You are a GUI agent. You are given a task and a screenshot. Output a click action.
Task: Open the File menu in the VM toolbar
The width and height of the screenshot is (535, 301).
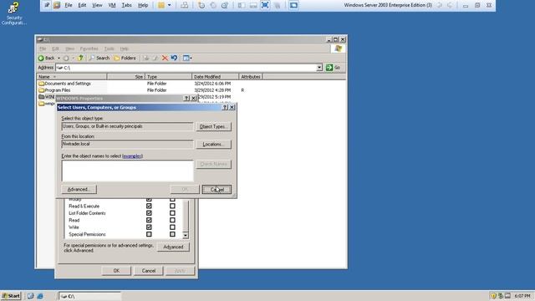coord(69,5)
